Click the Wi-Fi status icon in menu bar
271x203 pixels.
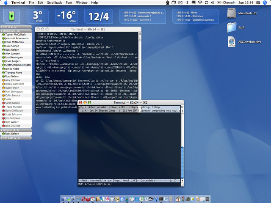199,3
